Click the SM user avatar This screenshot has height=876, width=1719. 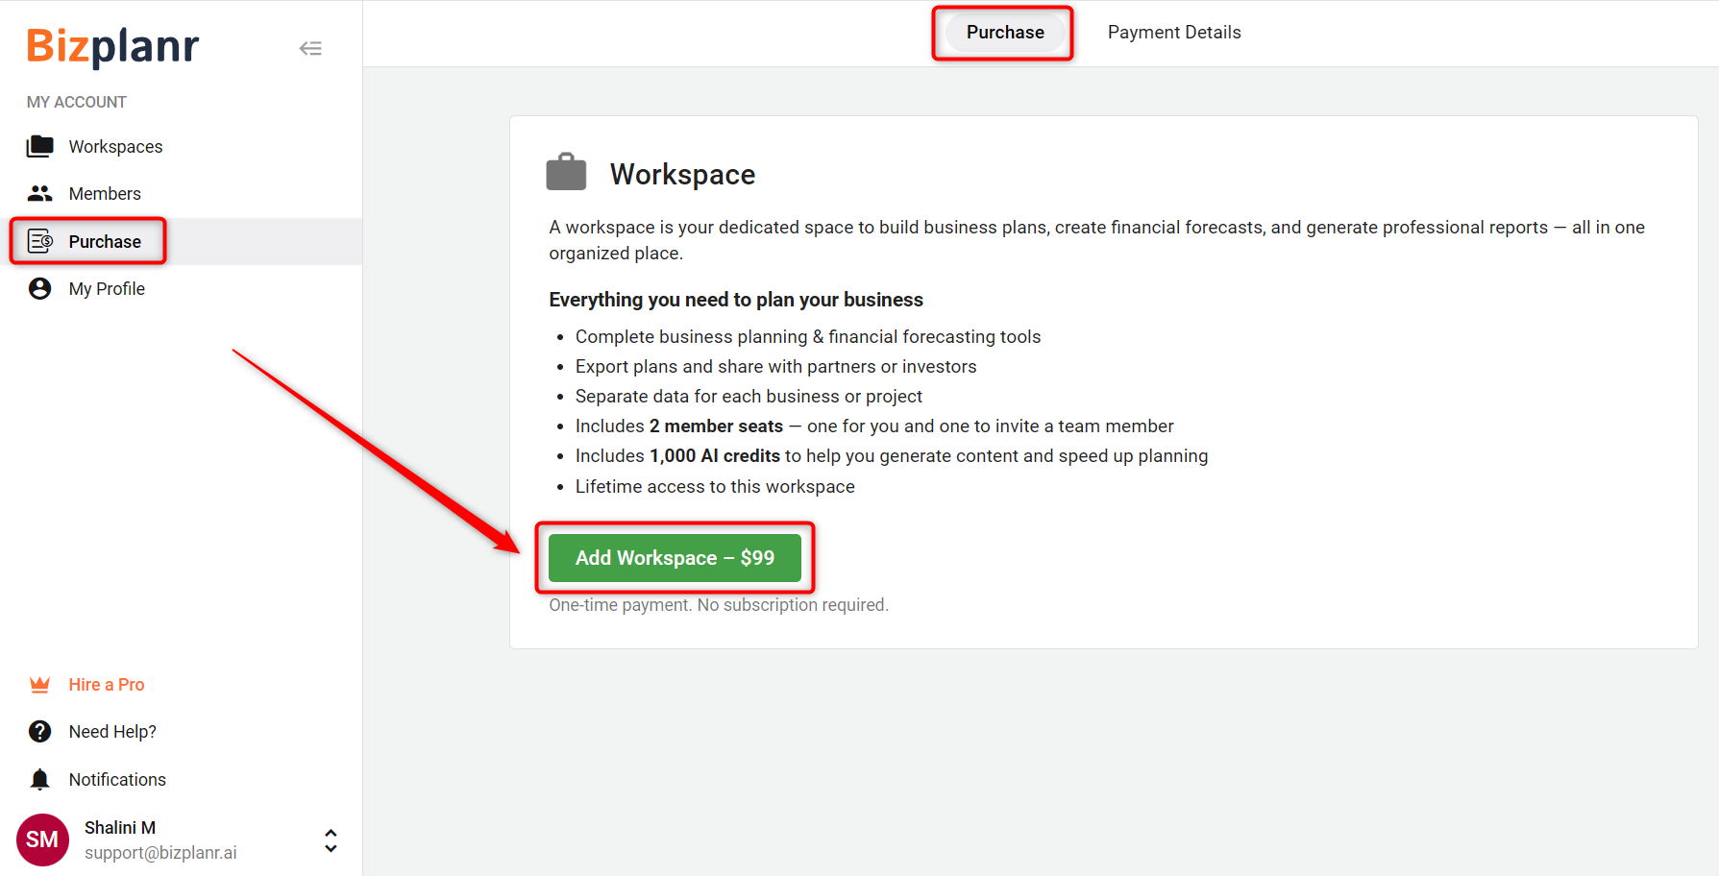(42, 839)
